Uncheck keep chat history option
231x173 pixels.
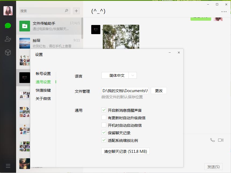(104, 132)
